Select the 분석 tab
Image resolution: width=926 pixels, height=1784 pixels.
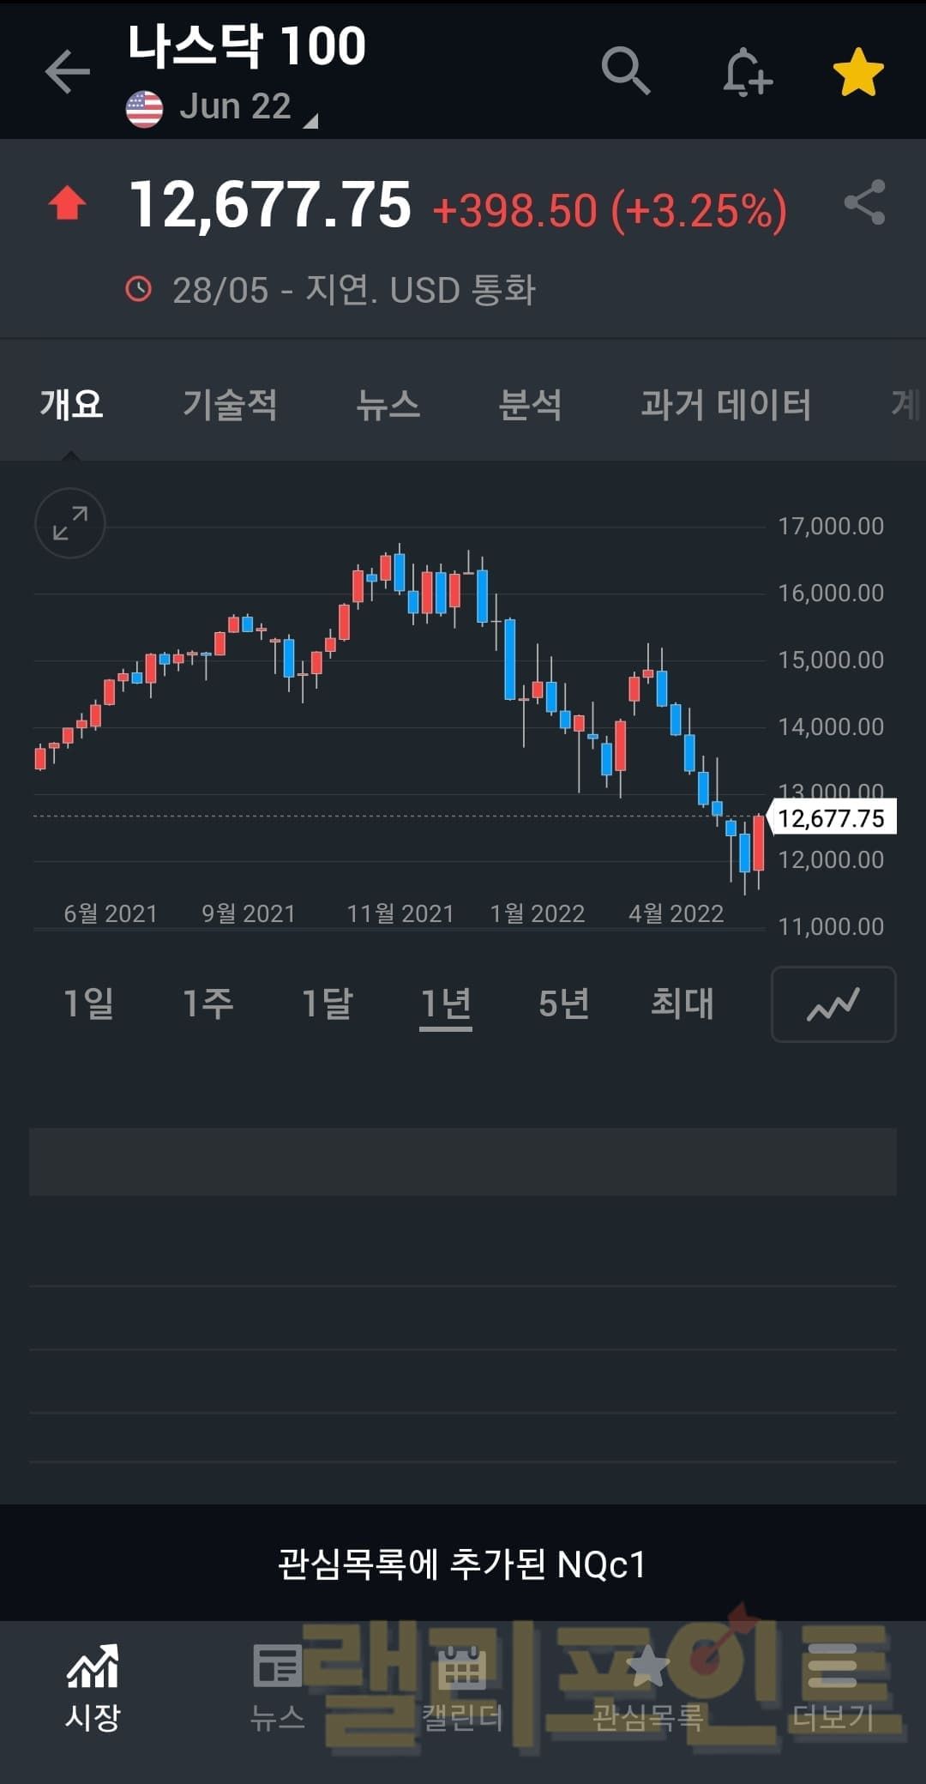coord(530,404)
